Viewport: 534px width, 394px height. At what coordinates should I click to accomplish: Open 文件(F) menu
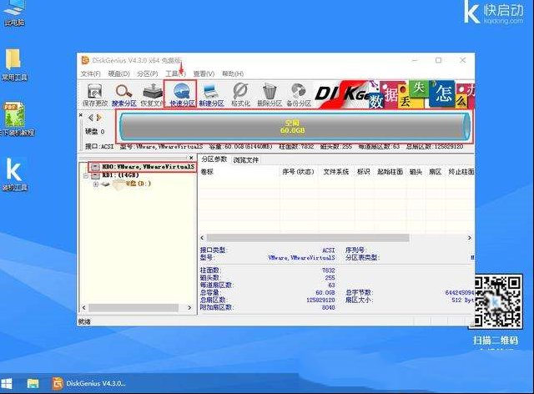point(91,73)
